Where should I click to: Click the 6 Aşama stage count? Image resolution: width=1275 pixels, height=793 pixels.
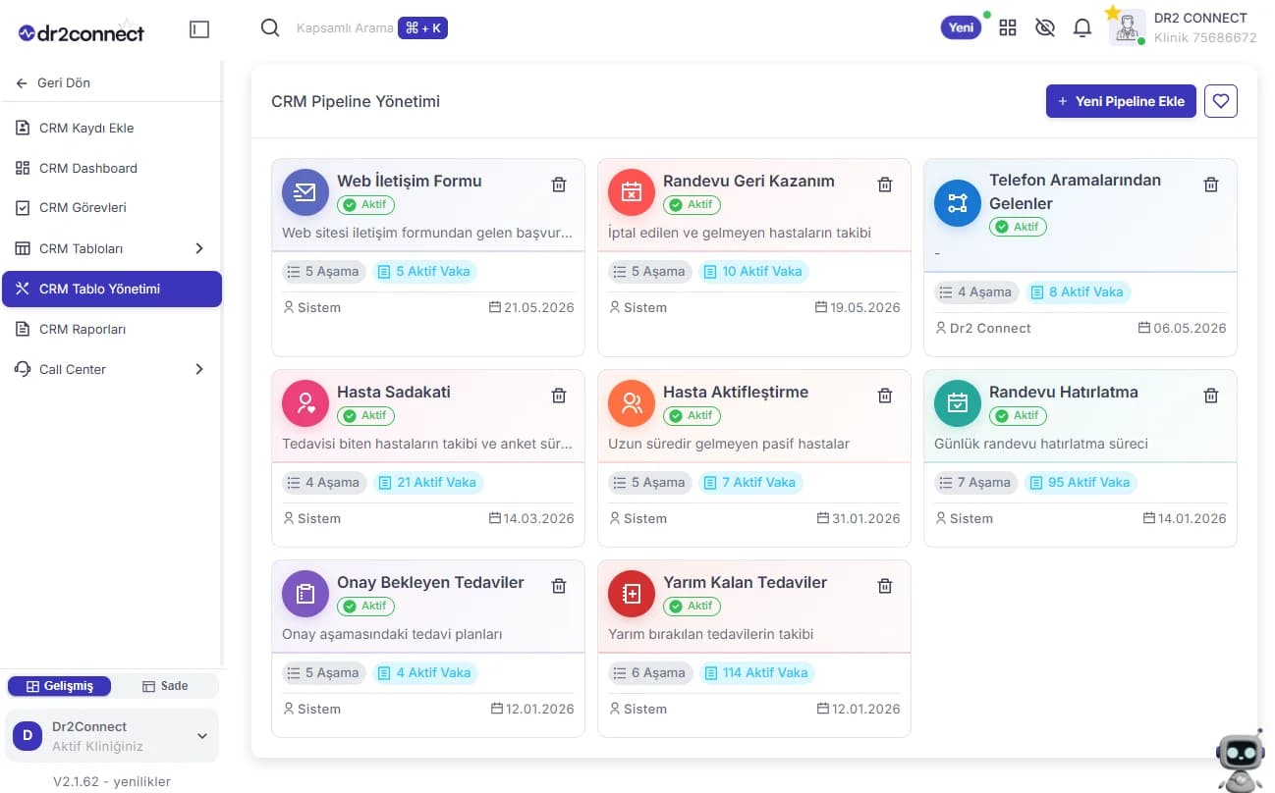click(648, 673)
